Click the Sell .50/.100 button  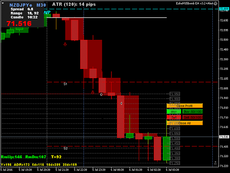(192, 117)
